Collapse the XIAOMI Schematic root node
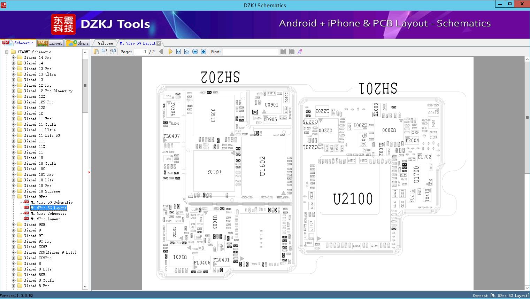 (x=7, y=52)
